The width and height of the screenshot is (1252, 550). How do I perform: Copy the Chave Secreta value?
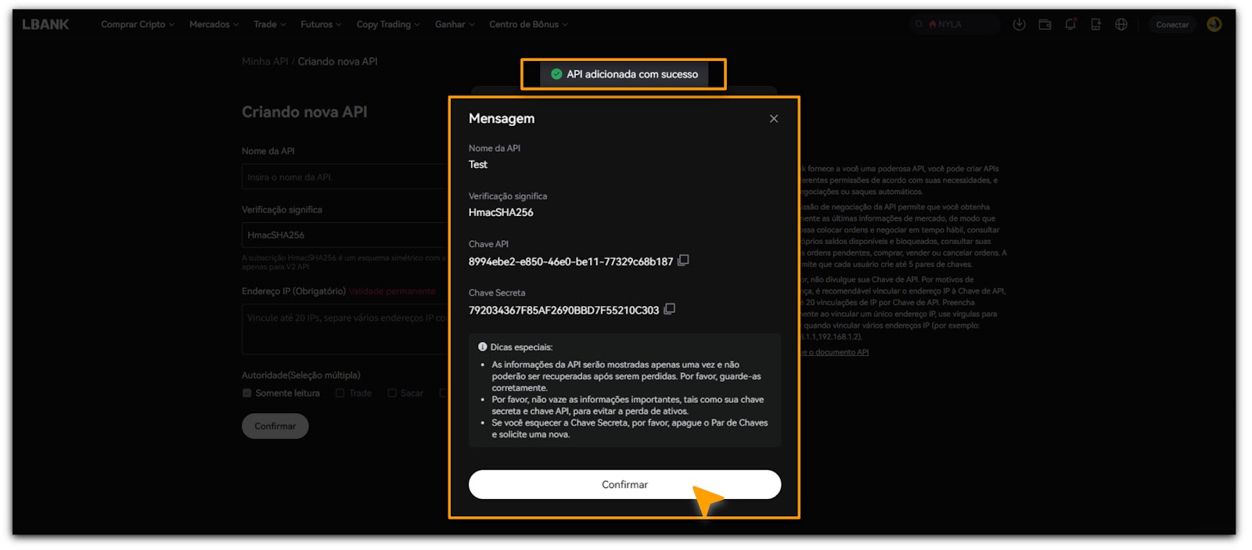[669, 309]
